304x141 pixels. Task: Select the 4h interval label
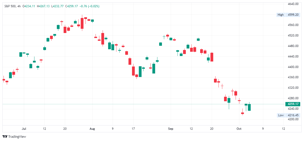[19, 6]
